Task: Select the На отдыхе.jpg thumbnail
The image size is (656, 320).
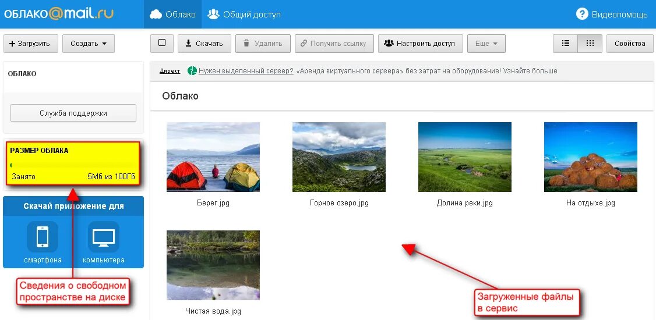Action: click(590, 157)
